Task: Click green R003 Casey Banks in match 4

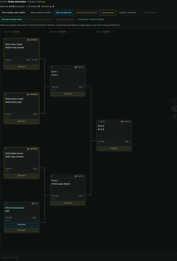Action: (15, 208)
